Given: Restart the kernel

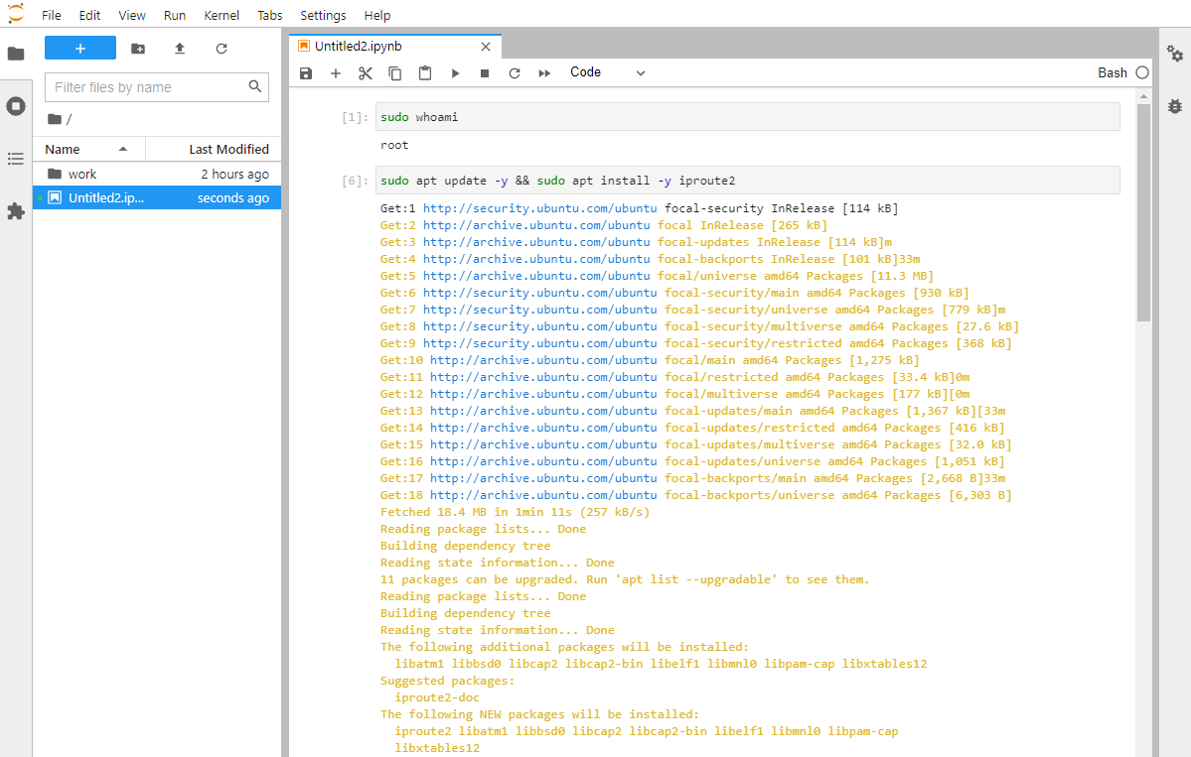Looking at the screenshot, I should pyautogui.click(x=515, y=72).
